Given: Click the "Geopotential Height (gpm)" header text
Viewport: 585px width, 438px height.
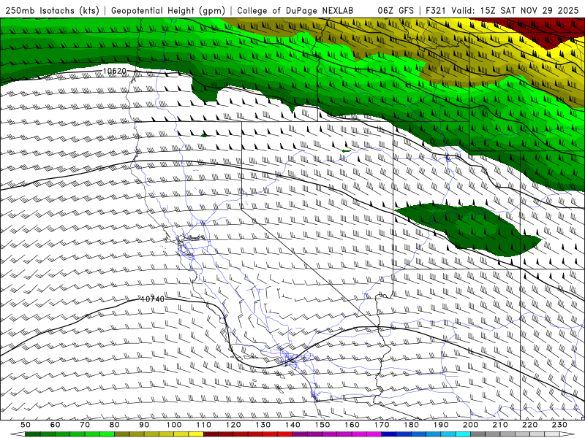Looking at the screenshot, I should (x=168, y=10).
